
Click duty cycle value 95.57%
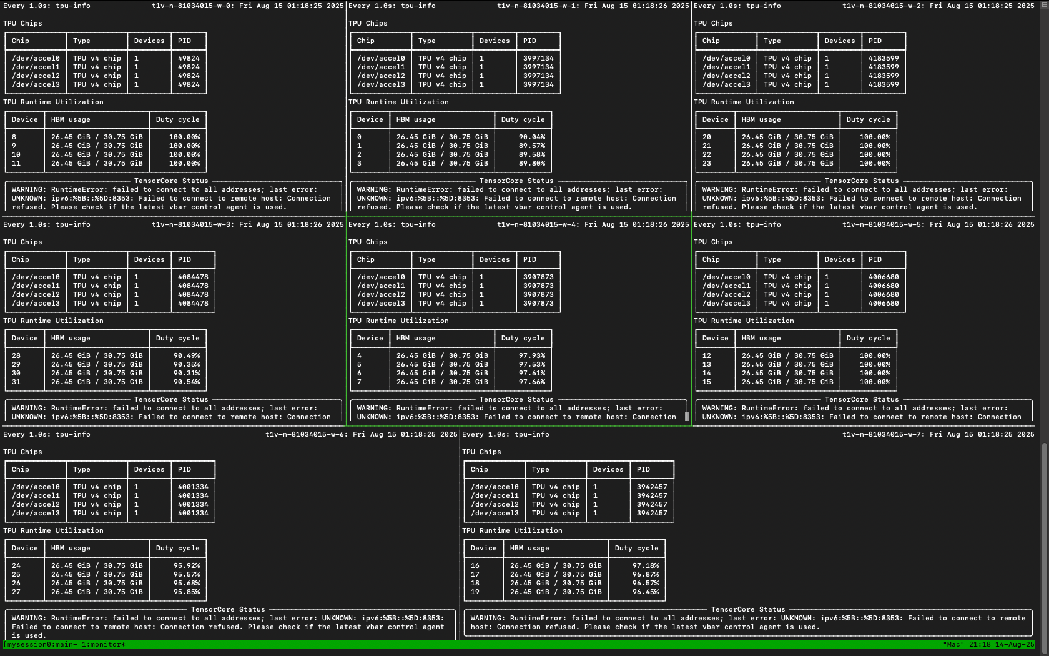click(x=187, y=574)
